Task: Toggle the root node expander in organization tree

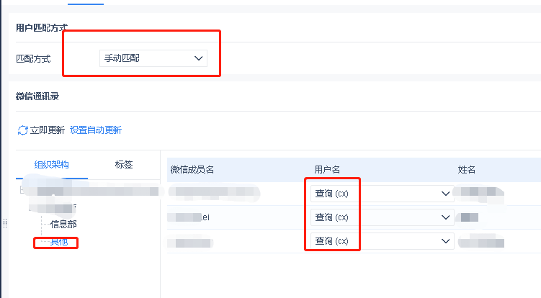Action: 22,189
